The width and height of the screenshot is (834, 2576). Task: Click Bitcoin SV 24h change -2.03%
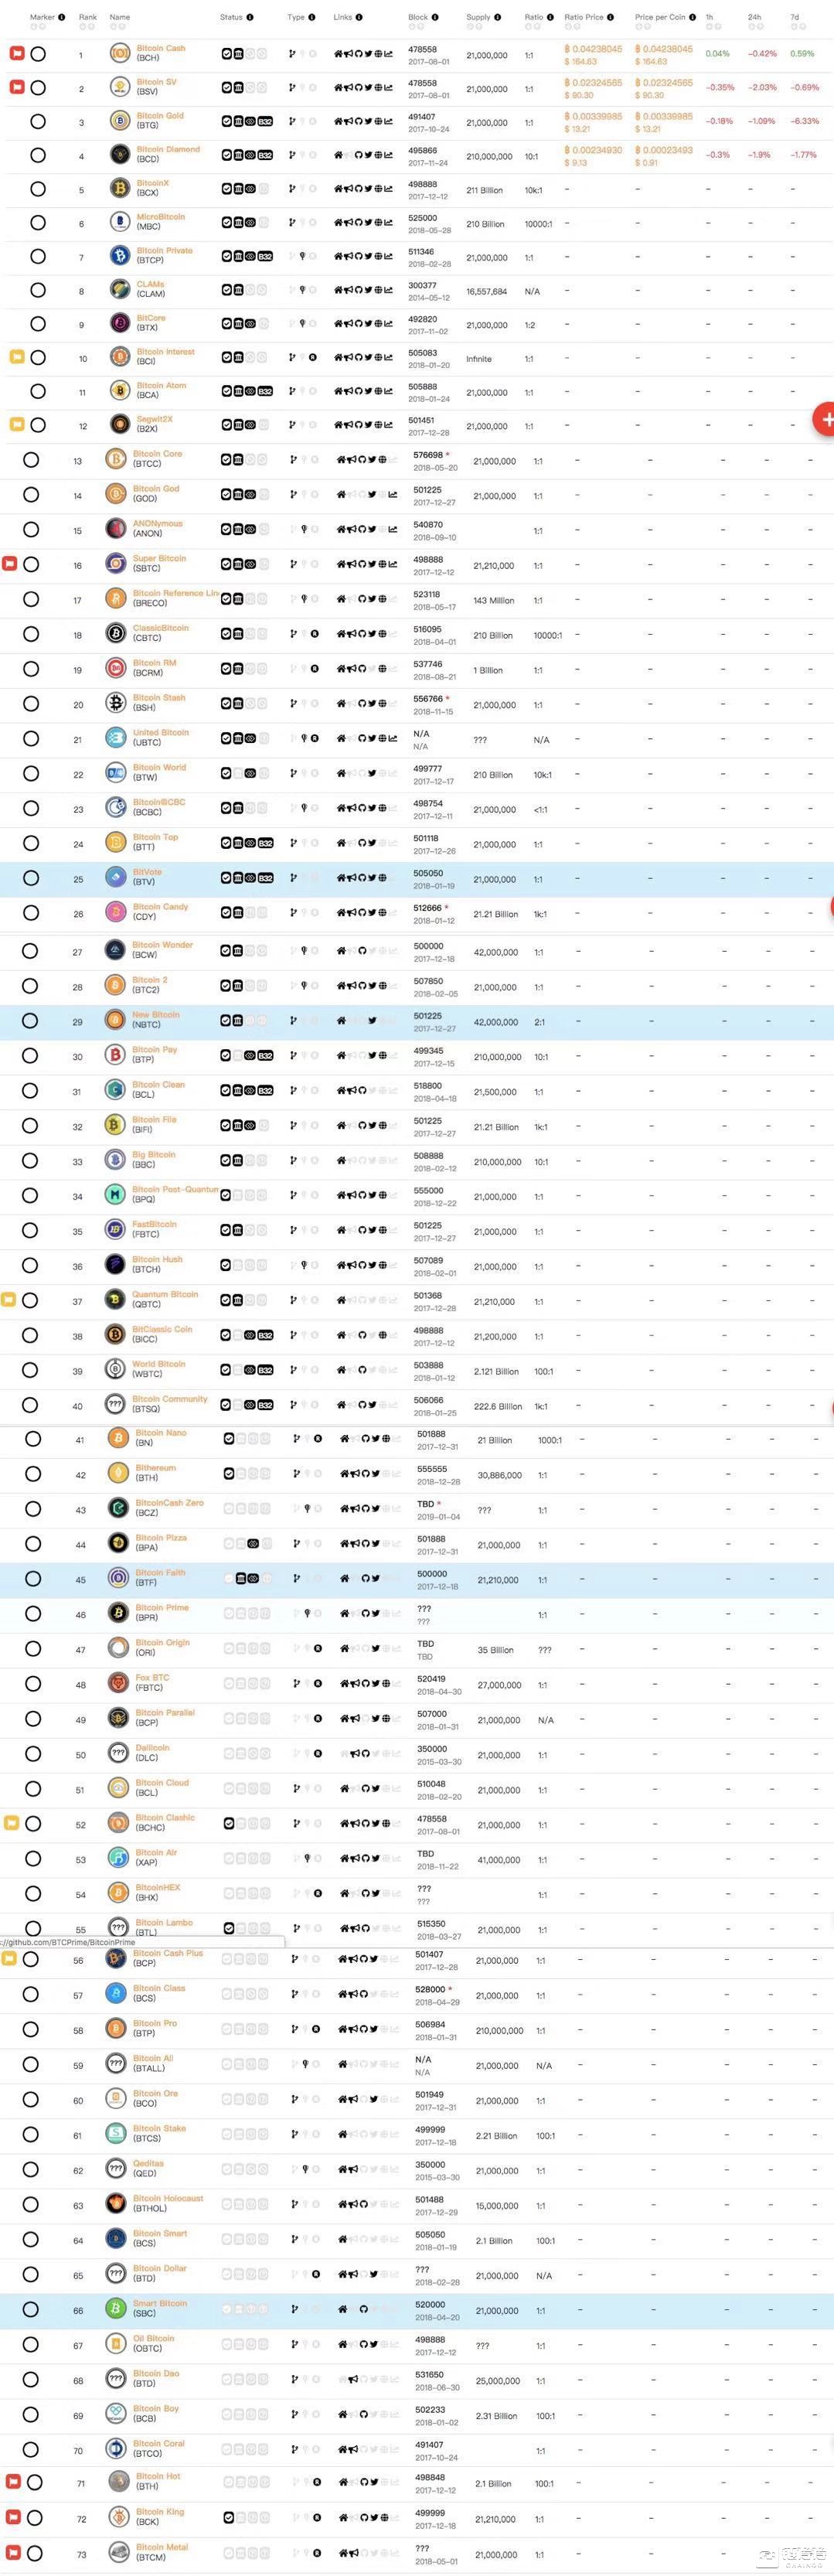coord(762,88)
